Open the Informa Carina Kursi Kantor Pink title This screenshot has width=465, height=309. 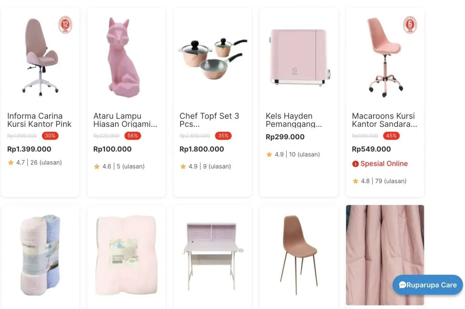coord(40,120)
